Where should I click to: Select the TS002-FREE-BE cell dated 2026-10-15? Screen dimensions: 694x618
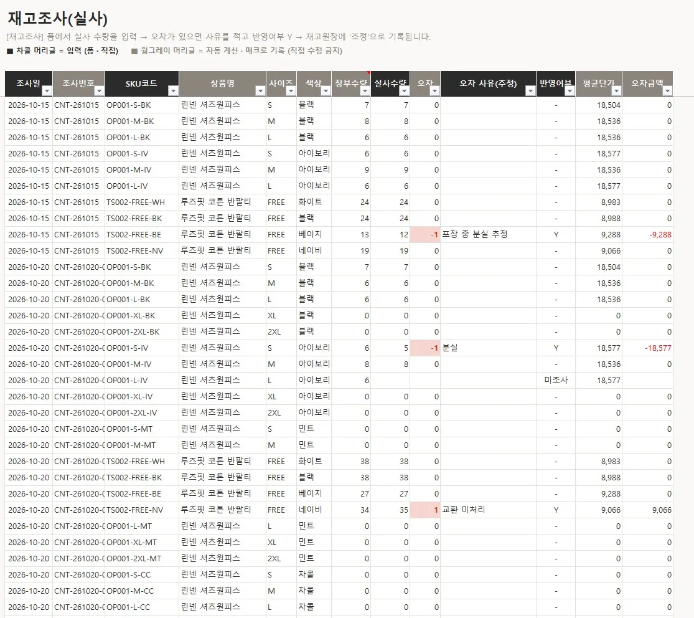coord(142,234)
